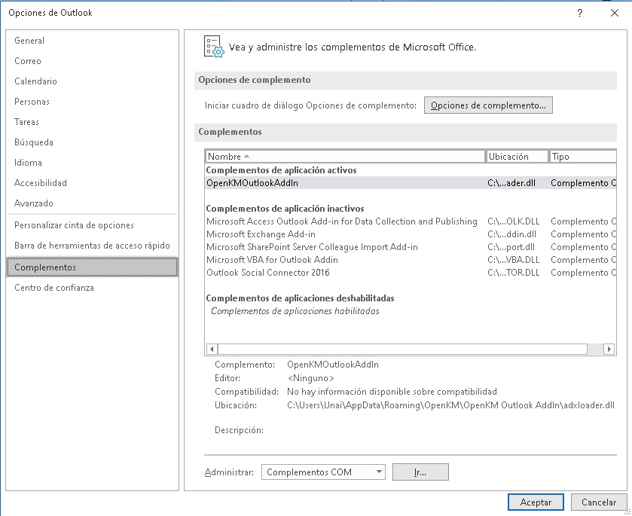Click the Ir button next to Administrar
The width and height of the screenshot is (632, 516).
tap(420, 472)
